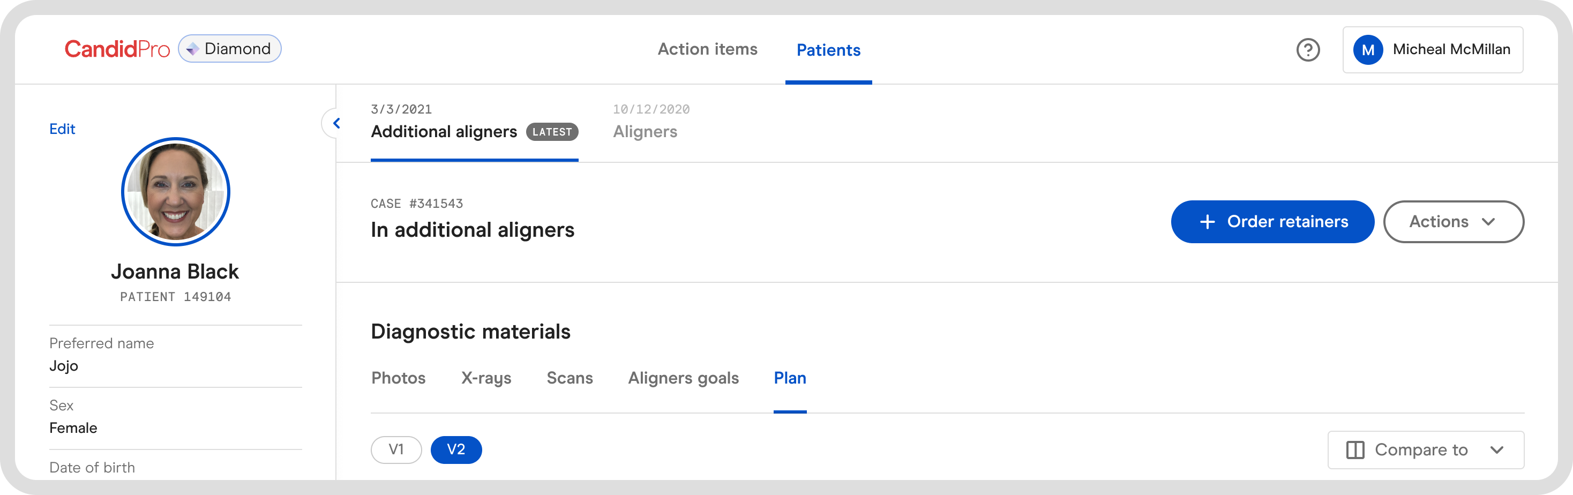Click the Edit patient link
Screen dimensions: 1573x495
click(x=62, y=130)
